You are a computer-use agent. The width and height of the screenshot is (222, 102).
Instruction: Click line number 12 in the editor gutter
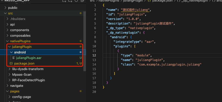[94, 55]
